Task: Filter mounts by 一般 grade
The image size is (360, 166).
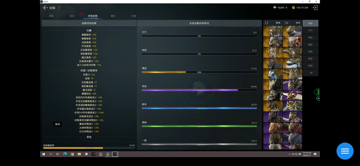Action: pyautogui.click(x=311, y=73)
